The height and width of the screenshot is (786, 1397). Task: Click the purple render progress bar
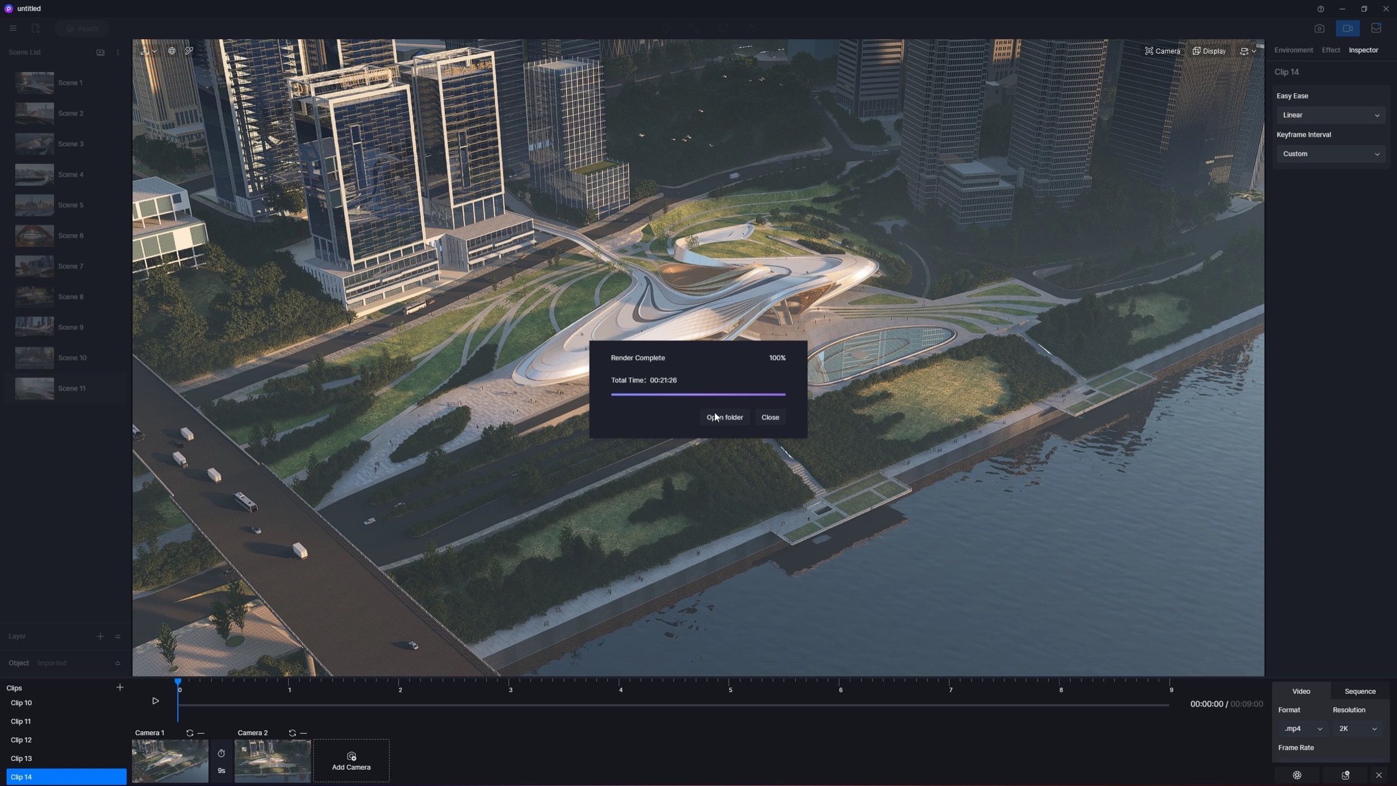tap(697, 395)
